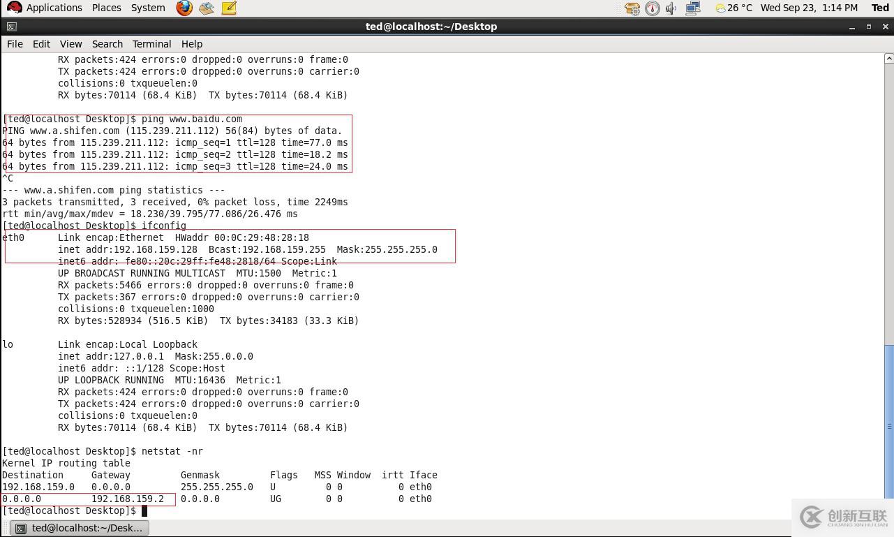Click the 'inet addr:192.168.159.128' line
894x537 pixels.
point(248,249)
